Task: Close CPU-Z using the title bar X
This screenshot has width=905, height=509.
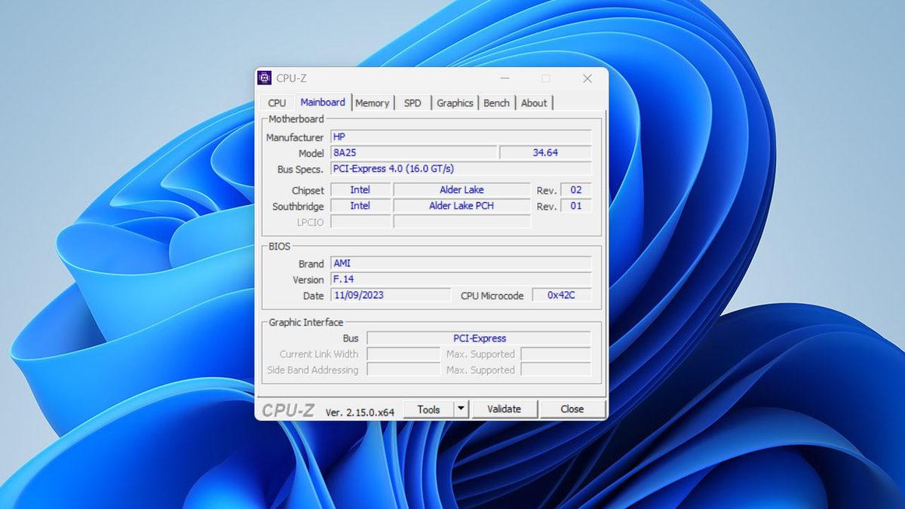Action: coord(587,78)
